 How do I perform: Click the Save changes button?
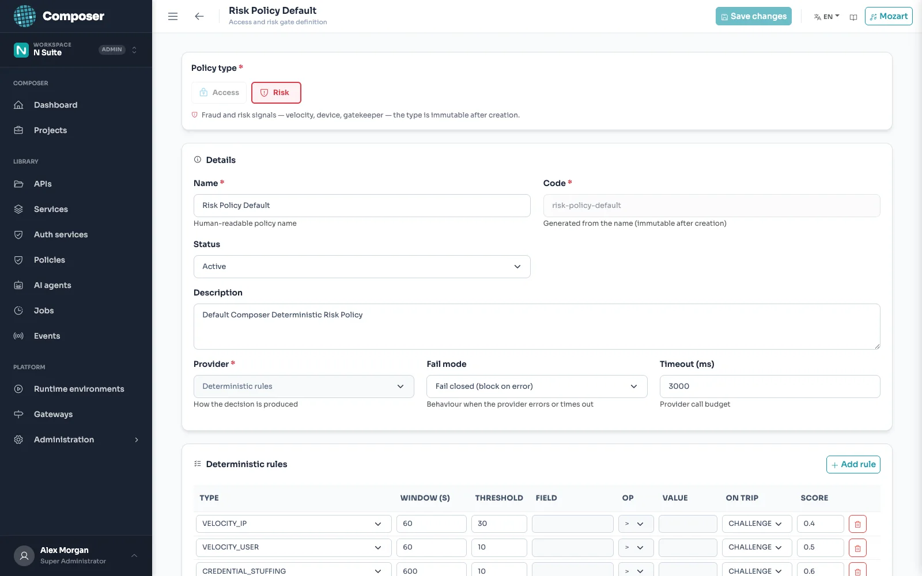click(x=754, y=16)
